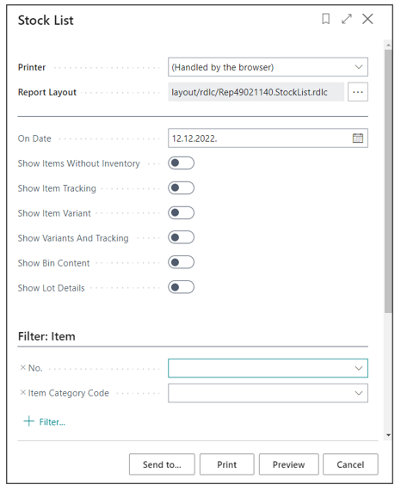Click the Print button
Viewport: 401px width, 491px height.
pos(227,464)
